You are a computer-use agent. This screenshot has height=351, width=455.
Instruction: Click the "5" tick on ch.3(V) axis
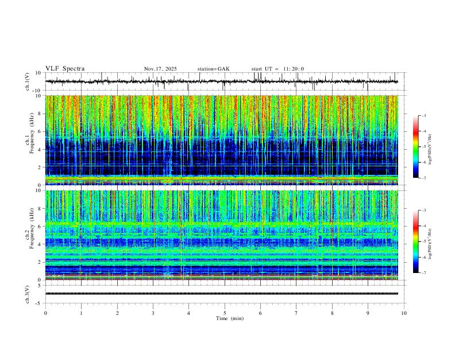(x=40, y=285)
